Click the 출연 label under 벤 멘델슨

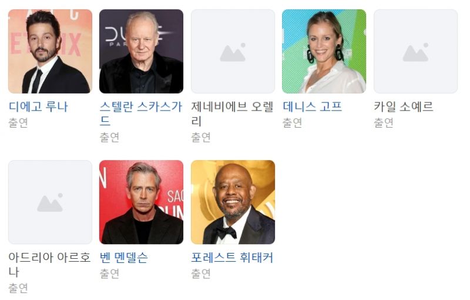(109, 274)
